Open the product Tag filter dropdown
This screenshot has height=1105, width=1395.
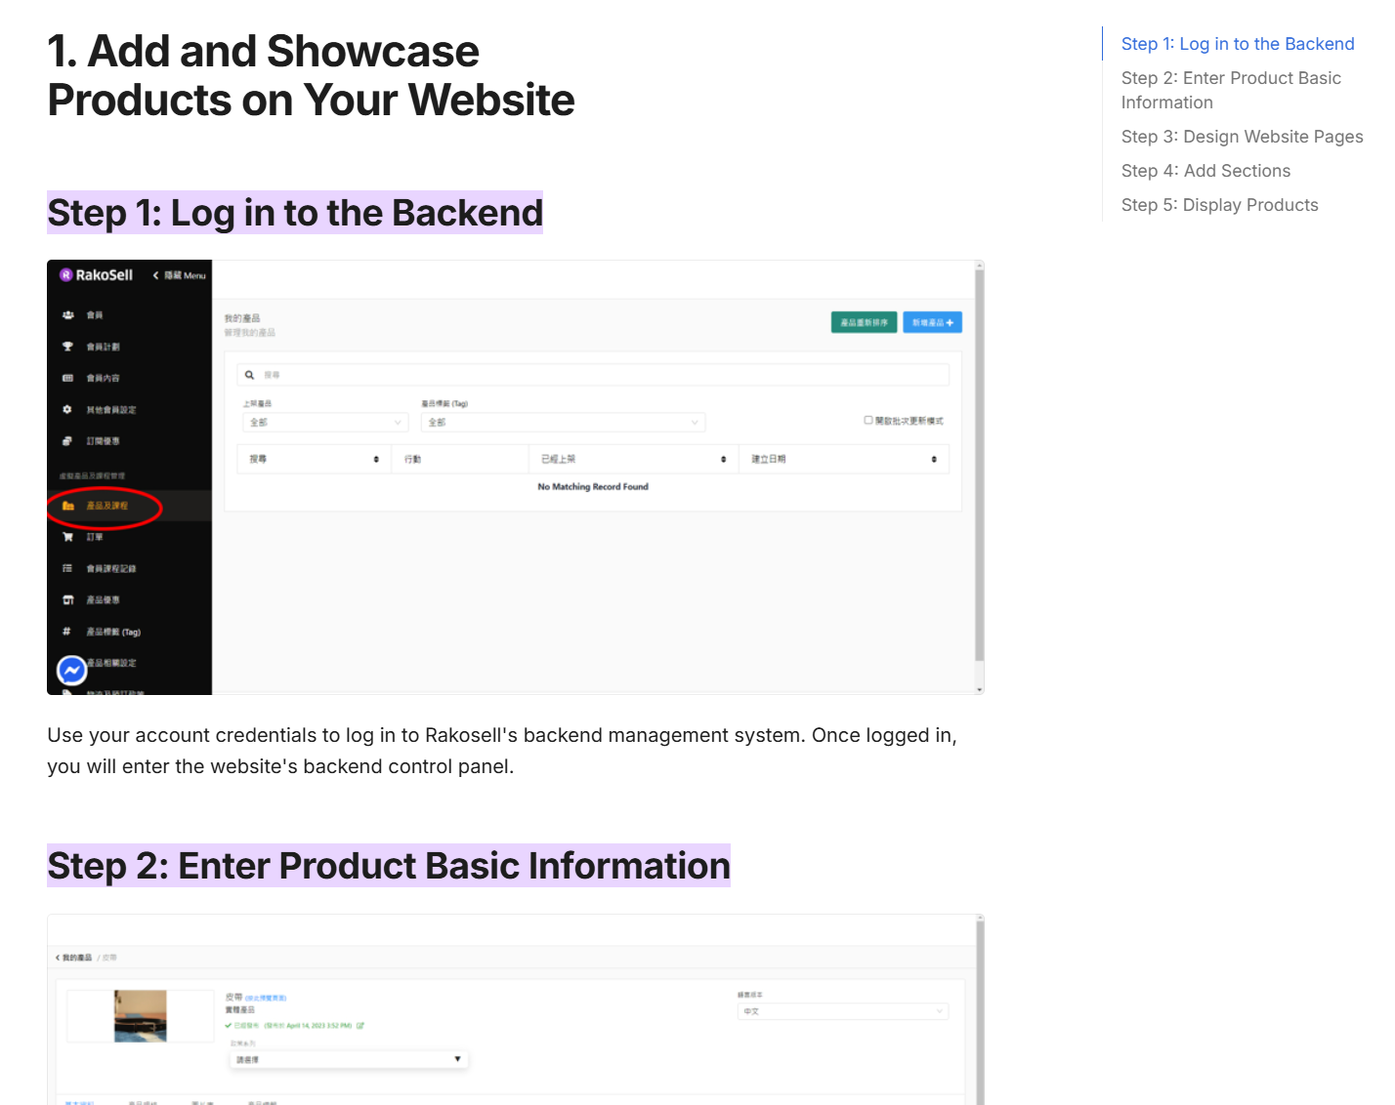tap(563, 423)
